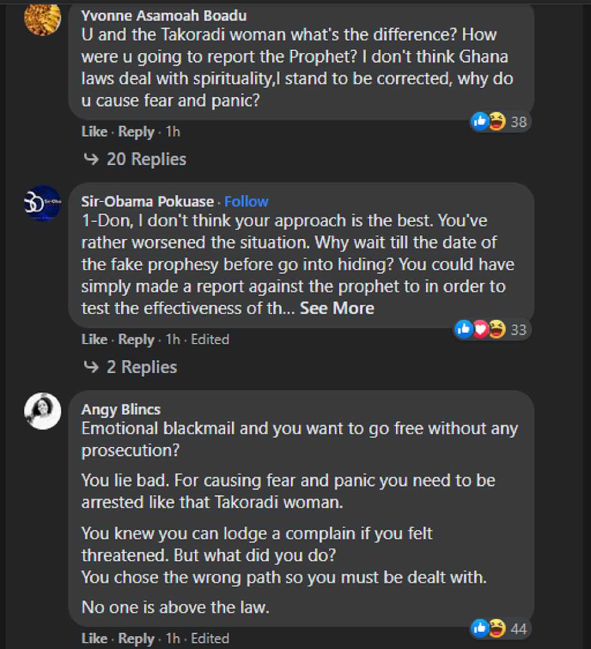This screenshot has width=591, height=649.
Task: Expand the 20 Replies thread
Action: tap(146, 159)
